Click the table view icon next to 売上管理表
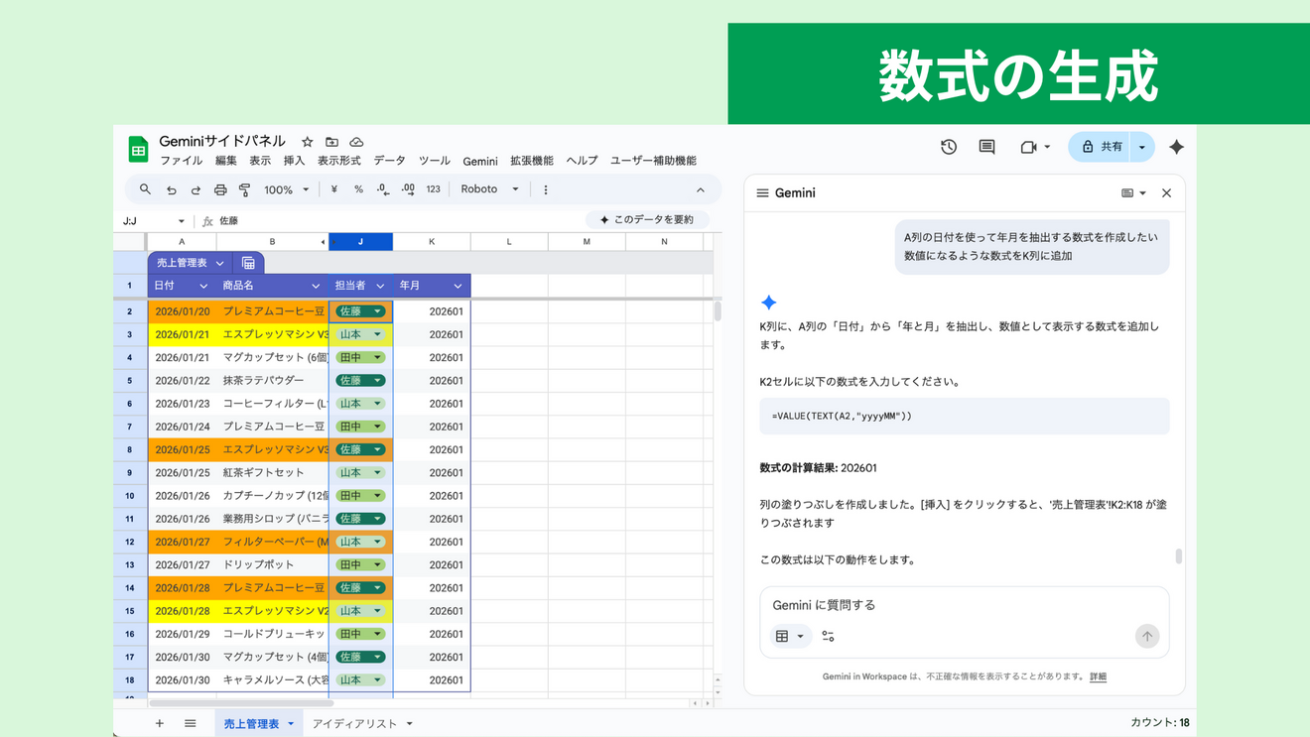The image size is (1310, 737). [248, 263]
